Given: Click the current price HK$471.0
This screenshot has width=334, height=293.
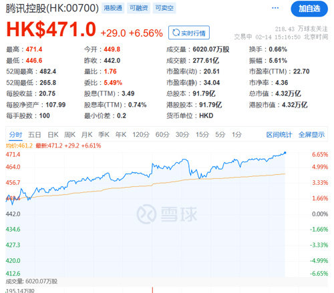Looking at the screenshot, I should pos(51,29).
